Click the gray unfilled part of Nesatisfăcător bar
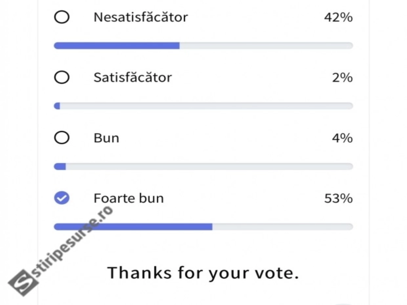 coord(266,46)
